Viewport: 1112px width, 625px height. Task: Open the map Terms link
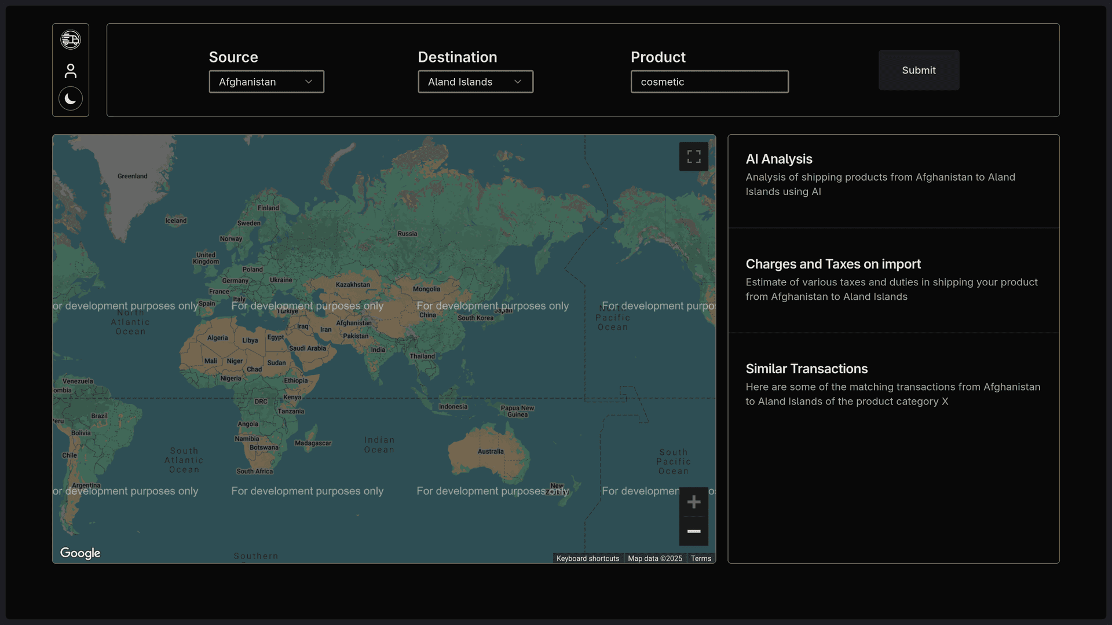pos(701,558)
